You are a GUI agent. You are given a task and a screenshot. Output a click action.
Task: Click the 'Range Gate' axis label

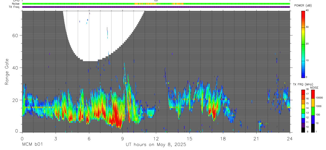point(7,72)
